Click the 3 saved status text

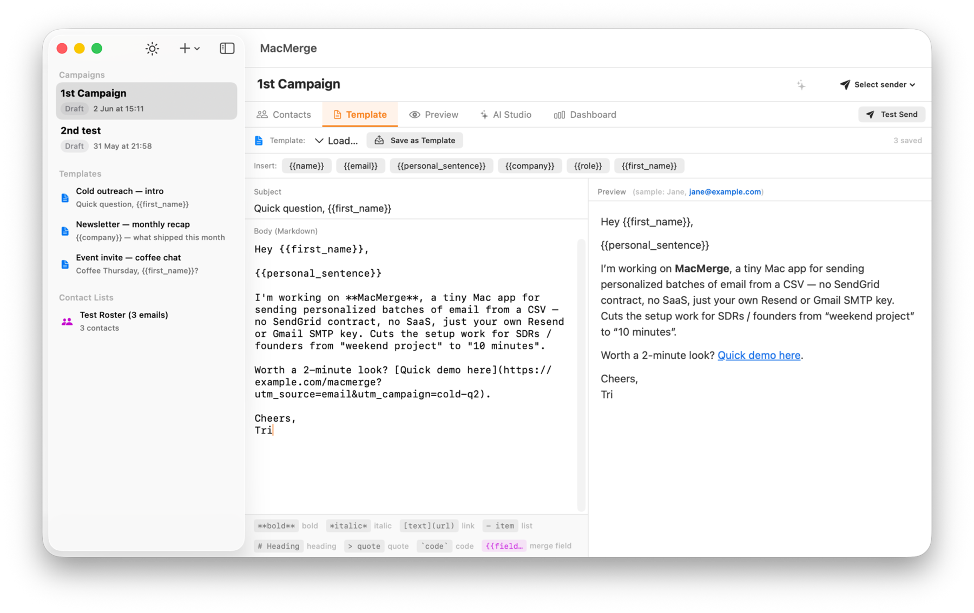pyautogui.click(x=907, y=141)
